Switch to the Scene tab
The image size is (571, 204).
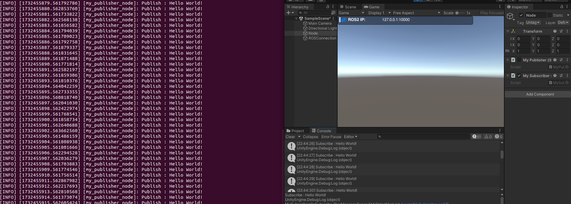pyautogui.click(x=348, y=7)
